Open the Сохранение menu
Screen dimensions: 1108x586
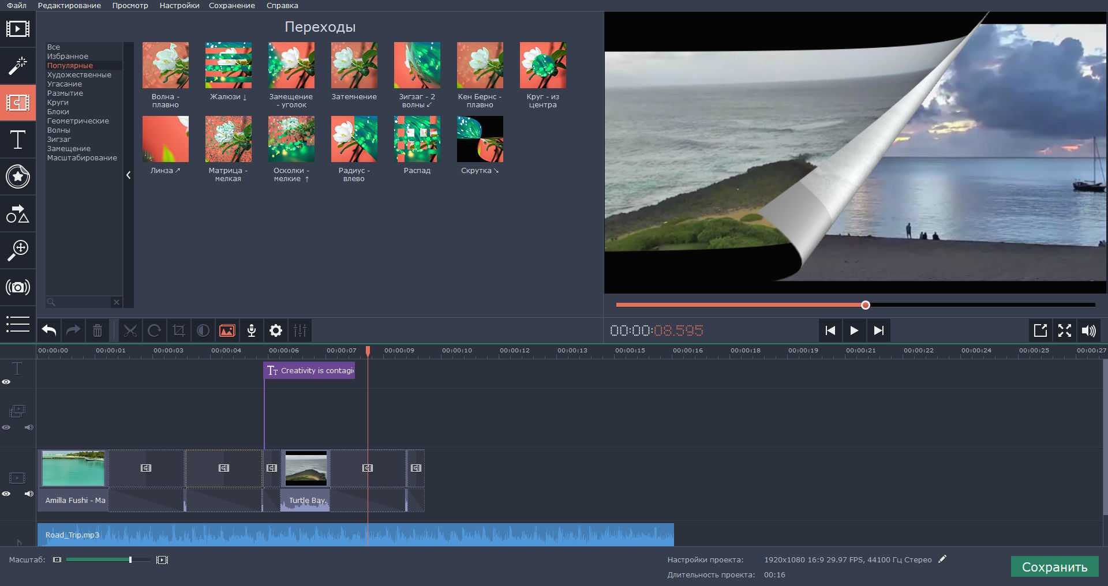pyautogui.click(x=232, y=5)
